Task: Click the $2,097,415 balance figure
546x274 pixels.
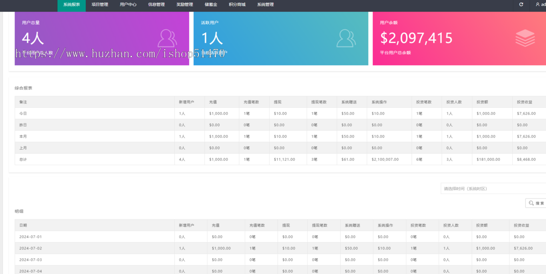Action: [x=416, y=38]
